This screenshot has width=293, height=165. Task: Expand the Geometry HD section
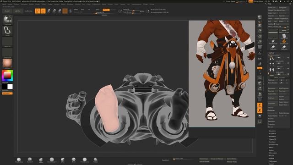click(x=273, y=145)
